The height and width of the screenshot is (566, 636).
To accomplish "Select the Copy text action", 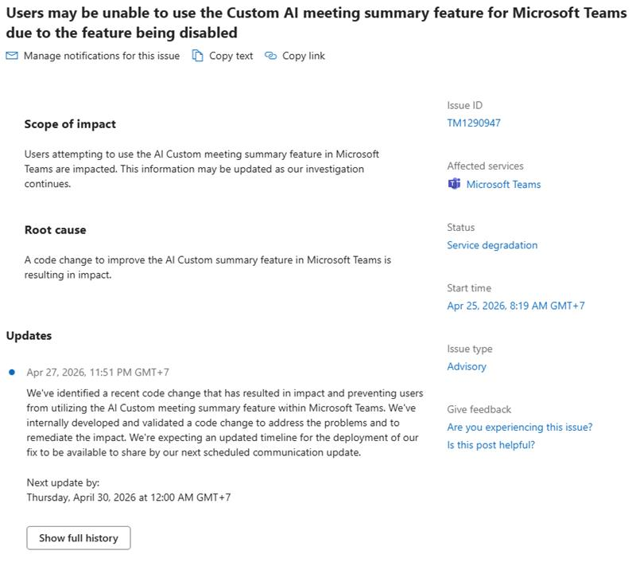I will click(231, 56).
